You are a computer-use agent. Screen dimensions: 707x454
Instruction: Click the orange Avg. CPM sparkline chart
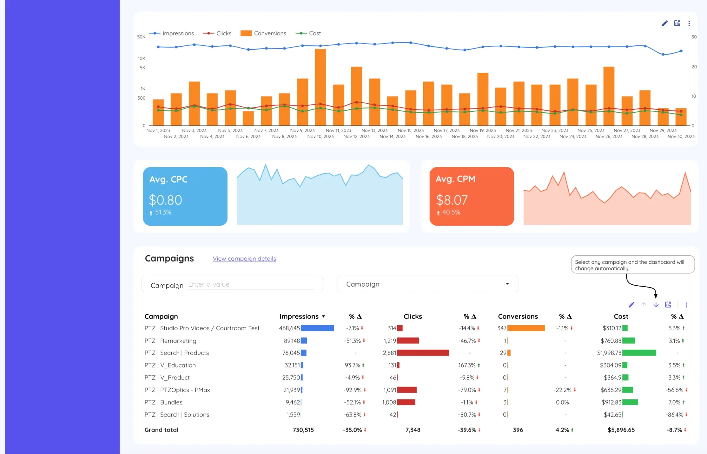point(607,198)
